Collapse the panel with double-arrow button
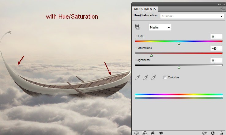Viewport: 226px width, 135px height. (219, 4)
